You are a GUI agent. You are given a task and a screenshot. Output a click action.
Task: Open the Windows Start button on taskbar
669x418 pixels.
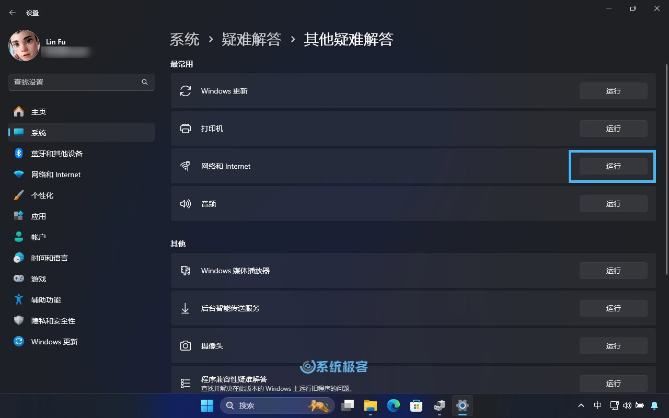click(x=207, y=405)
